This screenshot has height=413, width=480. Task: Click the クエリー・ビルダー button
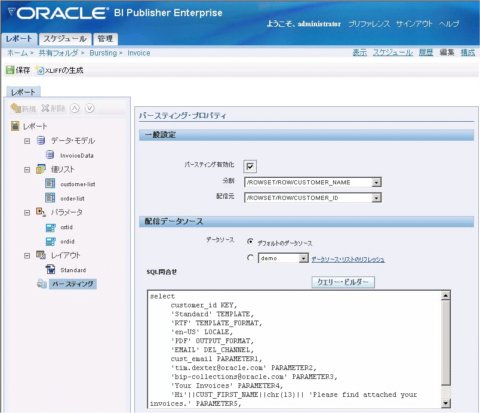(343, 282)
